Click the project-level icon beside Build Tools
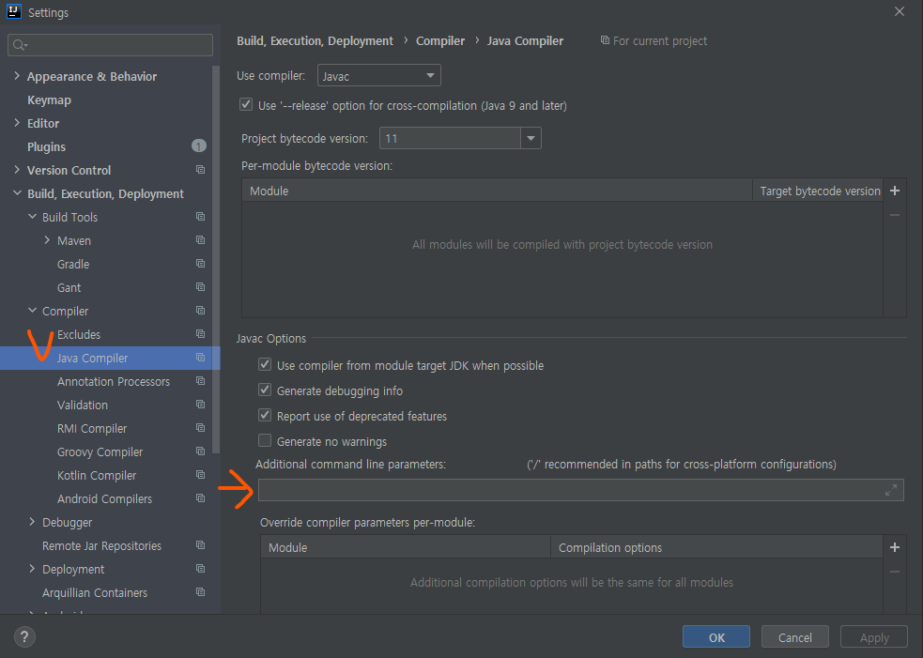Screen dimensions: 923x658 [x=200, y=217]
